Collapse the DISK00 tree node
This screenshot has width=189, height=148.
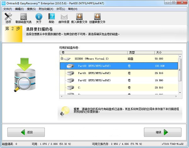[x=62, y=59]
